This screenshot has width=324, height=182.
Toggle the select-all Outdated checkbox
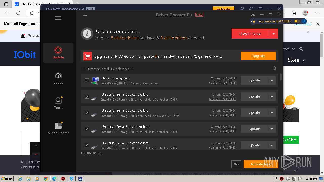83,69
